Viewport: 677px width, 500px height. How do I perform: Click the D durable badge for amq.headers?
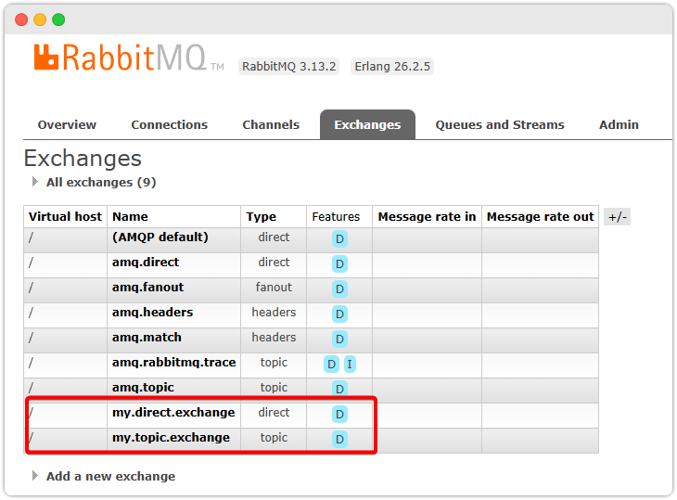339,314
